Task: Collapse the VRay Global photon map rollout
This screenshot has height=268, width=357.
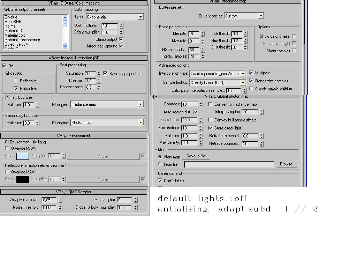Action: tap(227, 97)
